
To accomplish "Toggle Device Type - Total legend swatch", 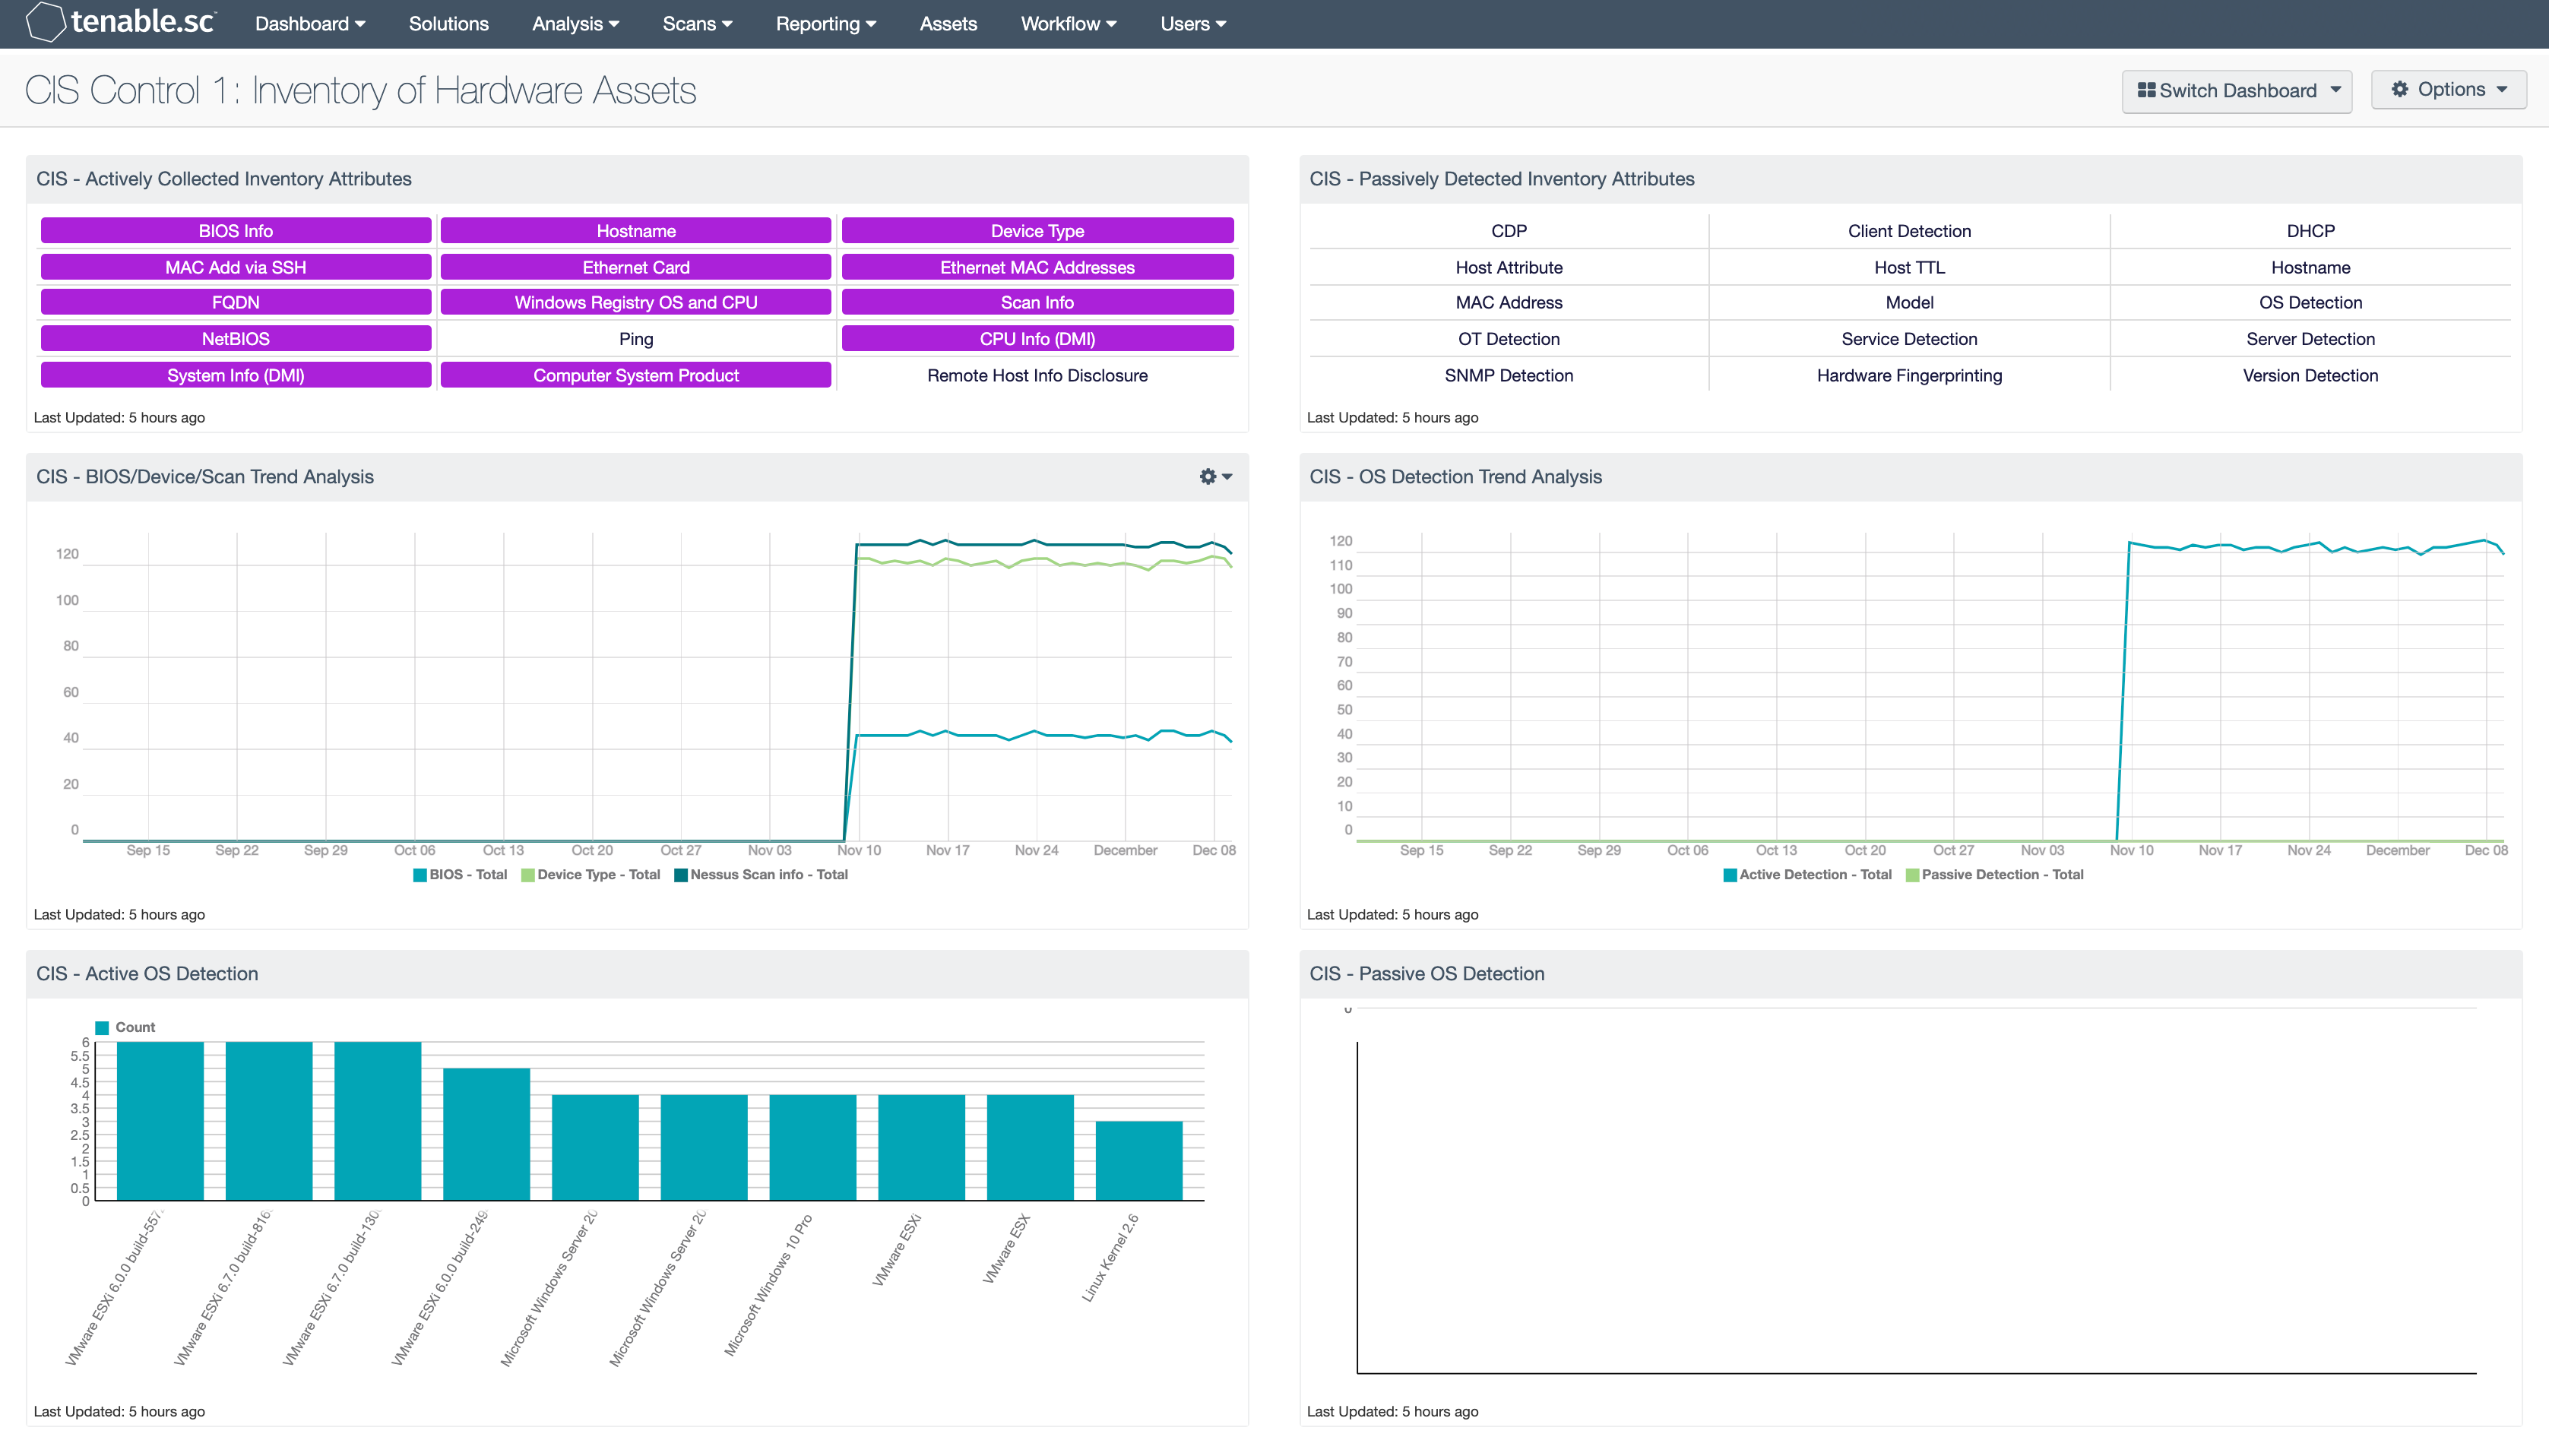I will (528, 875).
